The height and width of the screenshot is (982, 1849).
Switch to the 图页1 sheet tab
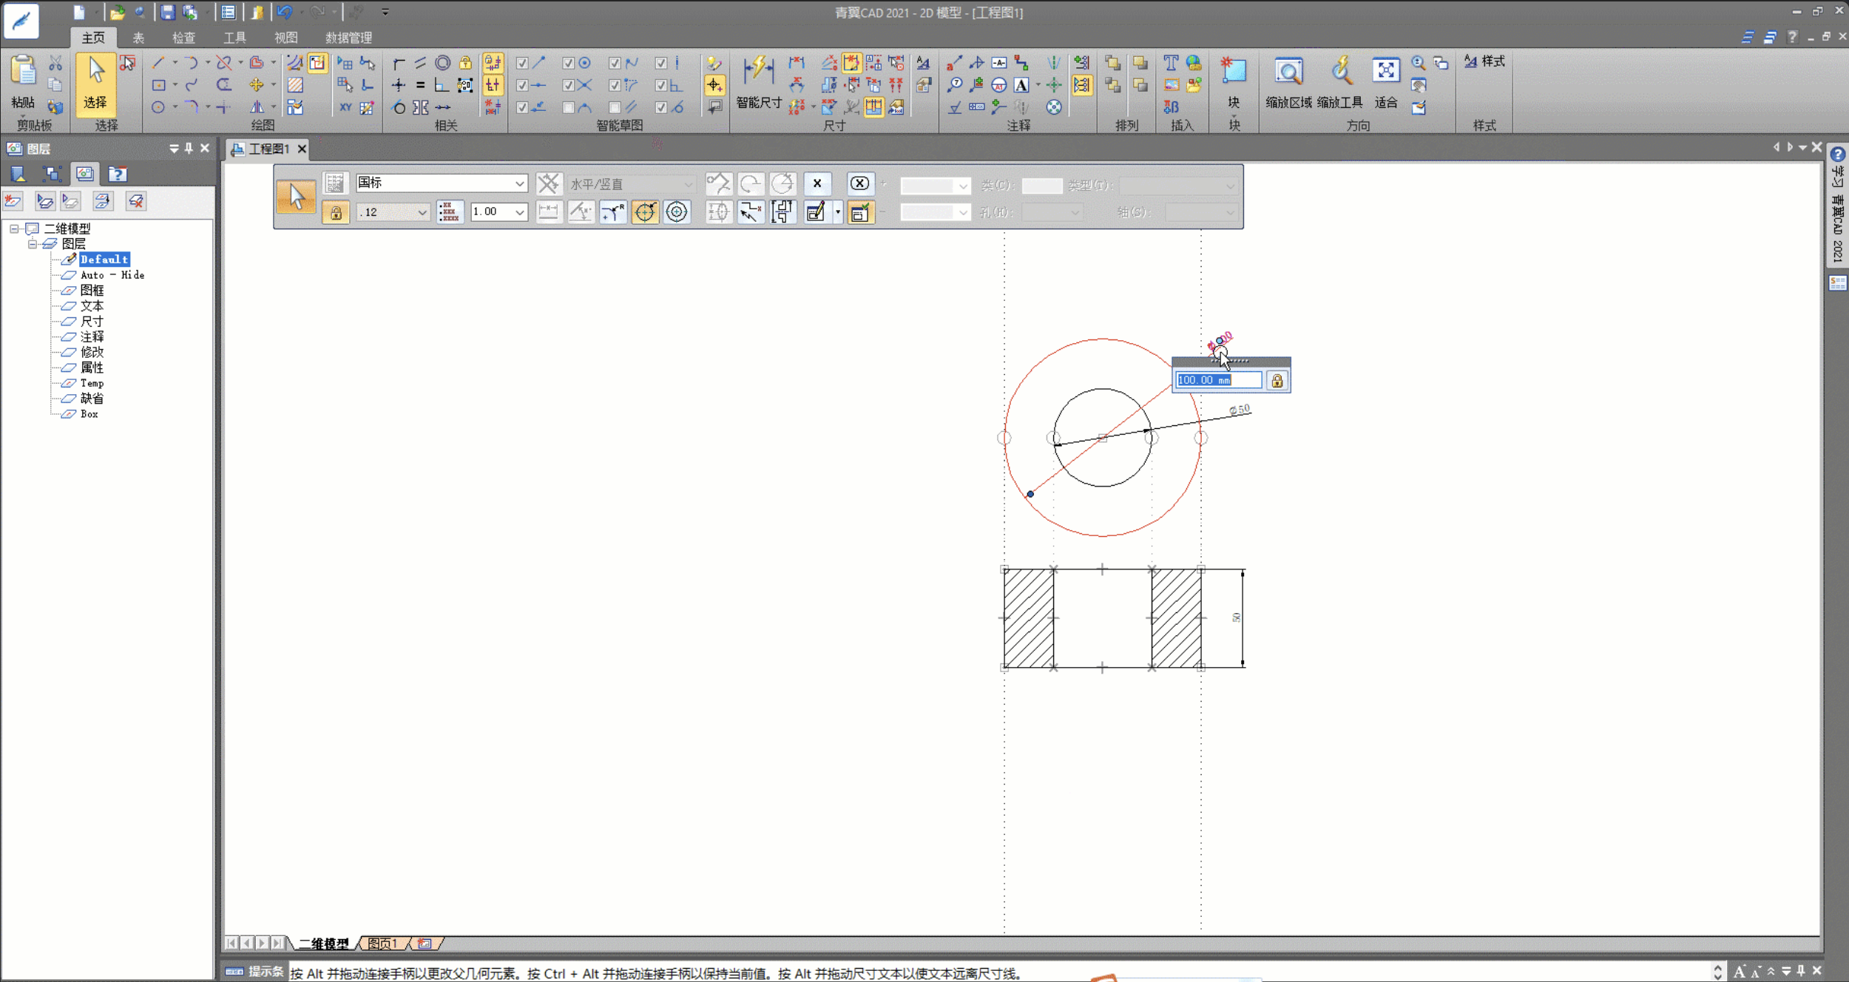(x=382, y=944)
